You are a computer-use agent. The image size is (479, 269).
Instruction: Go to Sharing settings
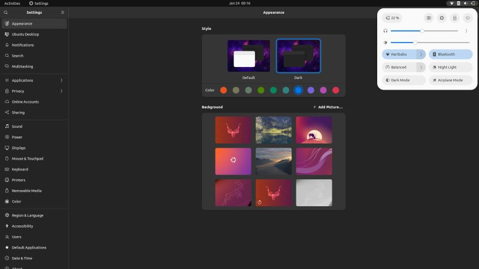coord(34,112)
